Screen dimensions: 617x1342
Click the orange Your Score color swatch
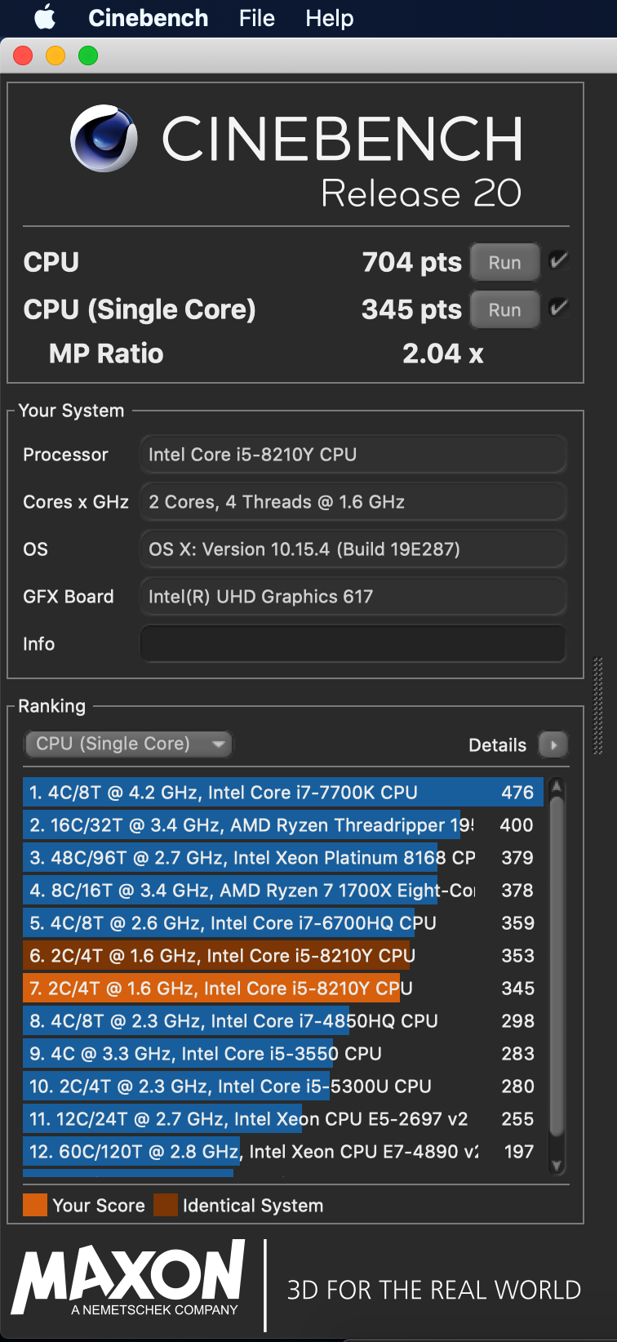[x=35, y=1205]
